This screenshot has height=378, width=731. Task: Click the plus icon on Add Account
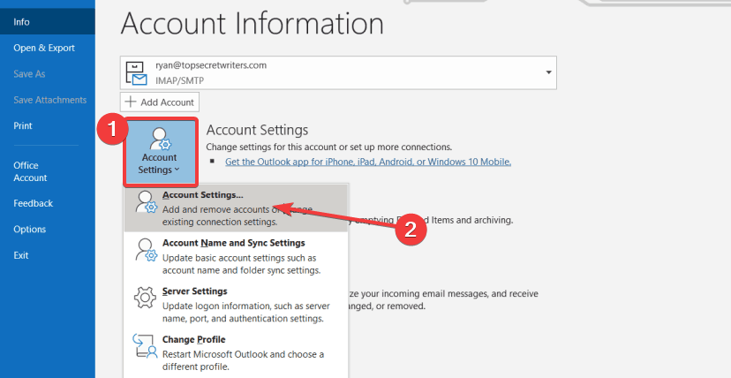[131, 102]
